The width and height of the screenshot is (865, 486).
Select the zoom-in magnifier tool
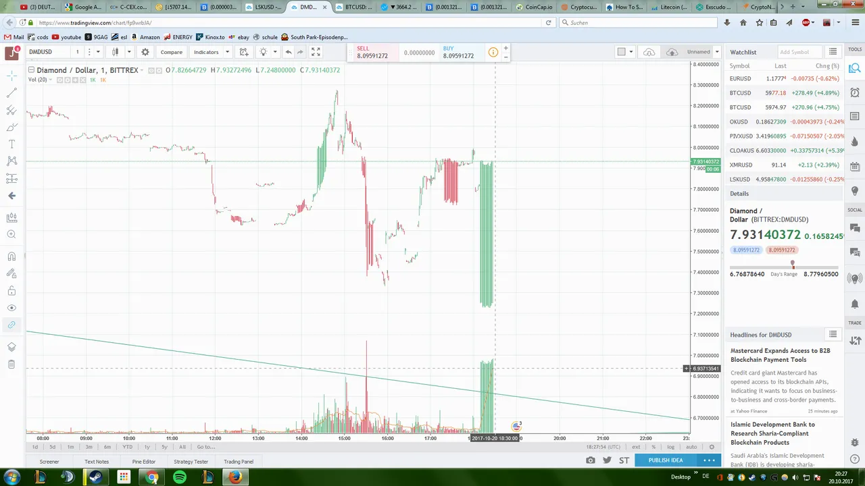(x=11, y=234)
